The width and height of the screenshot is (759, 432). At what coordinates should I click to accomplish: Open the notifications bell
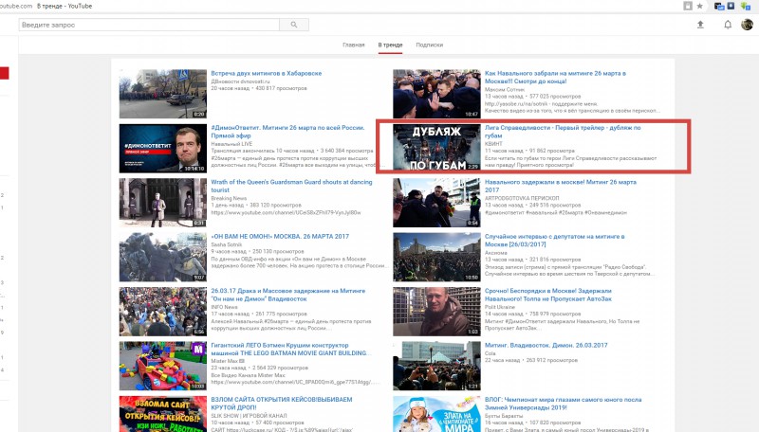coord(728,25)
